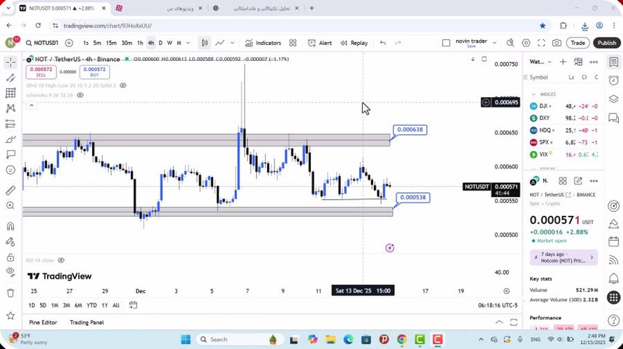Screen dimensions: 623x349
Task: Open the patterns tool in left toolbar
Action: tap(10, 109)
